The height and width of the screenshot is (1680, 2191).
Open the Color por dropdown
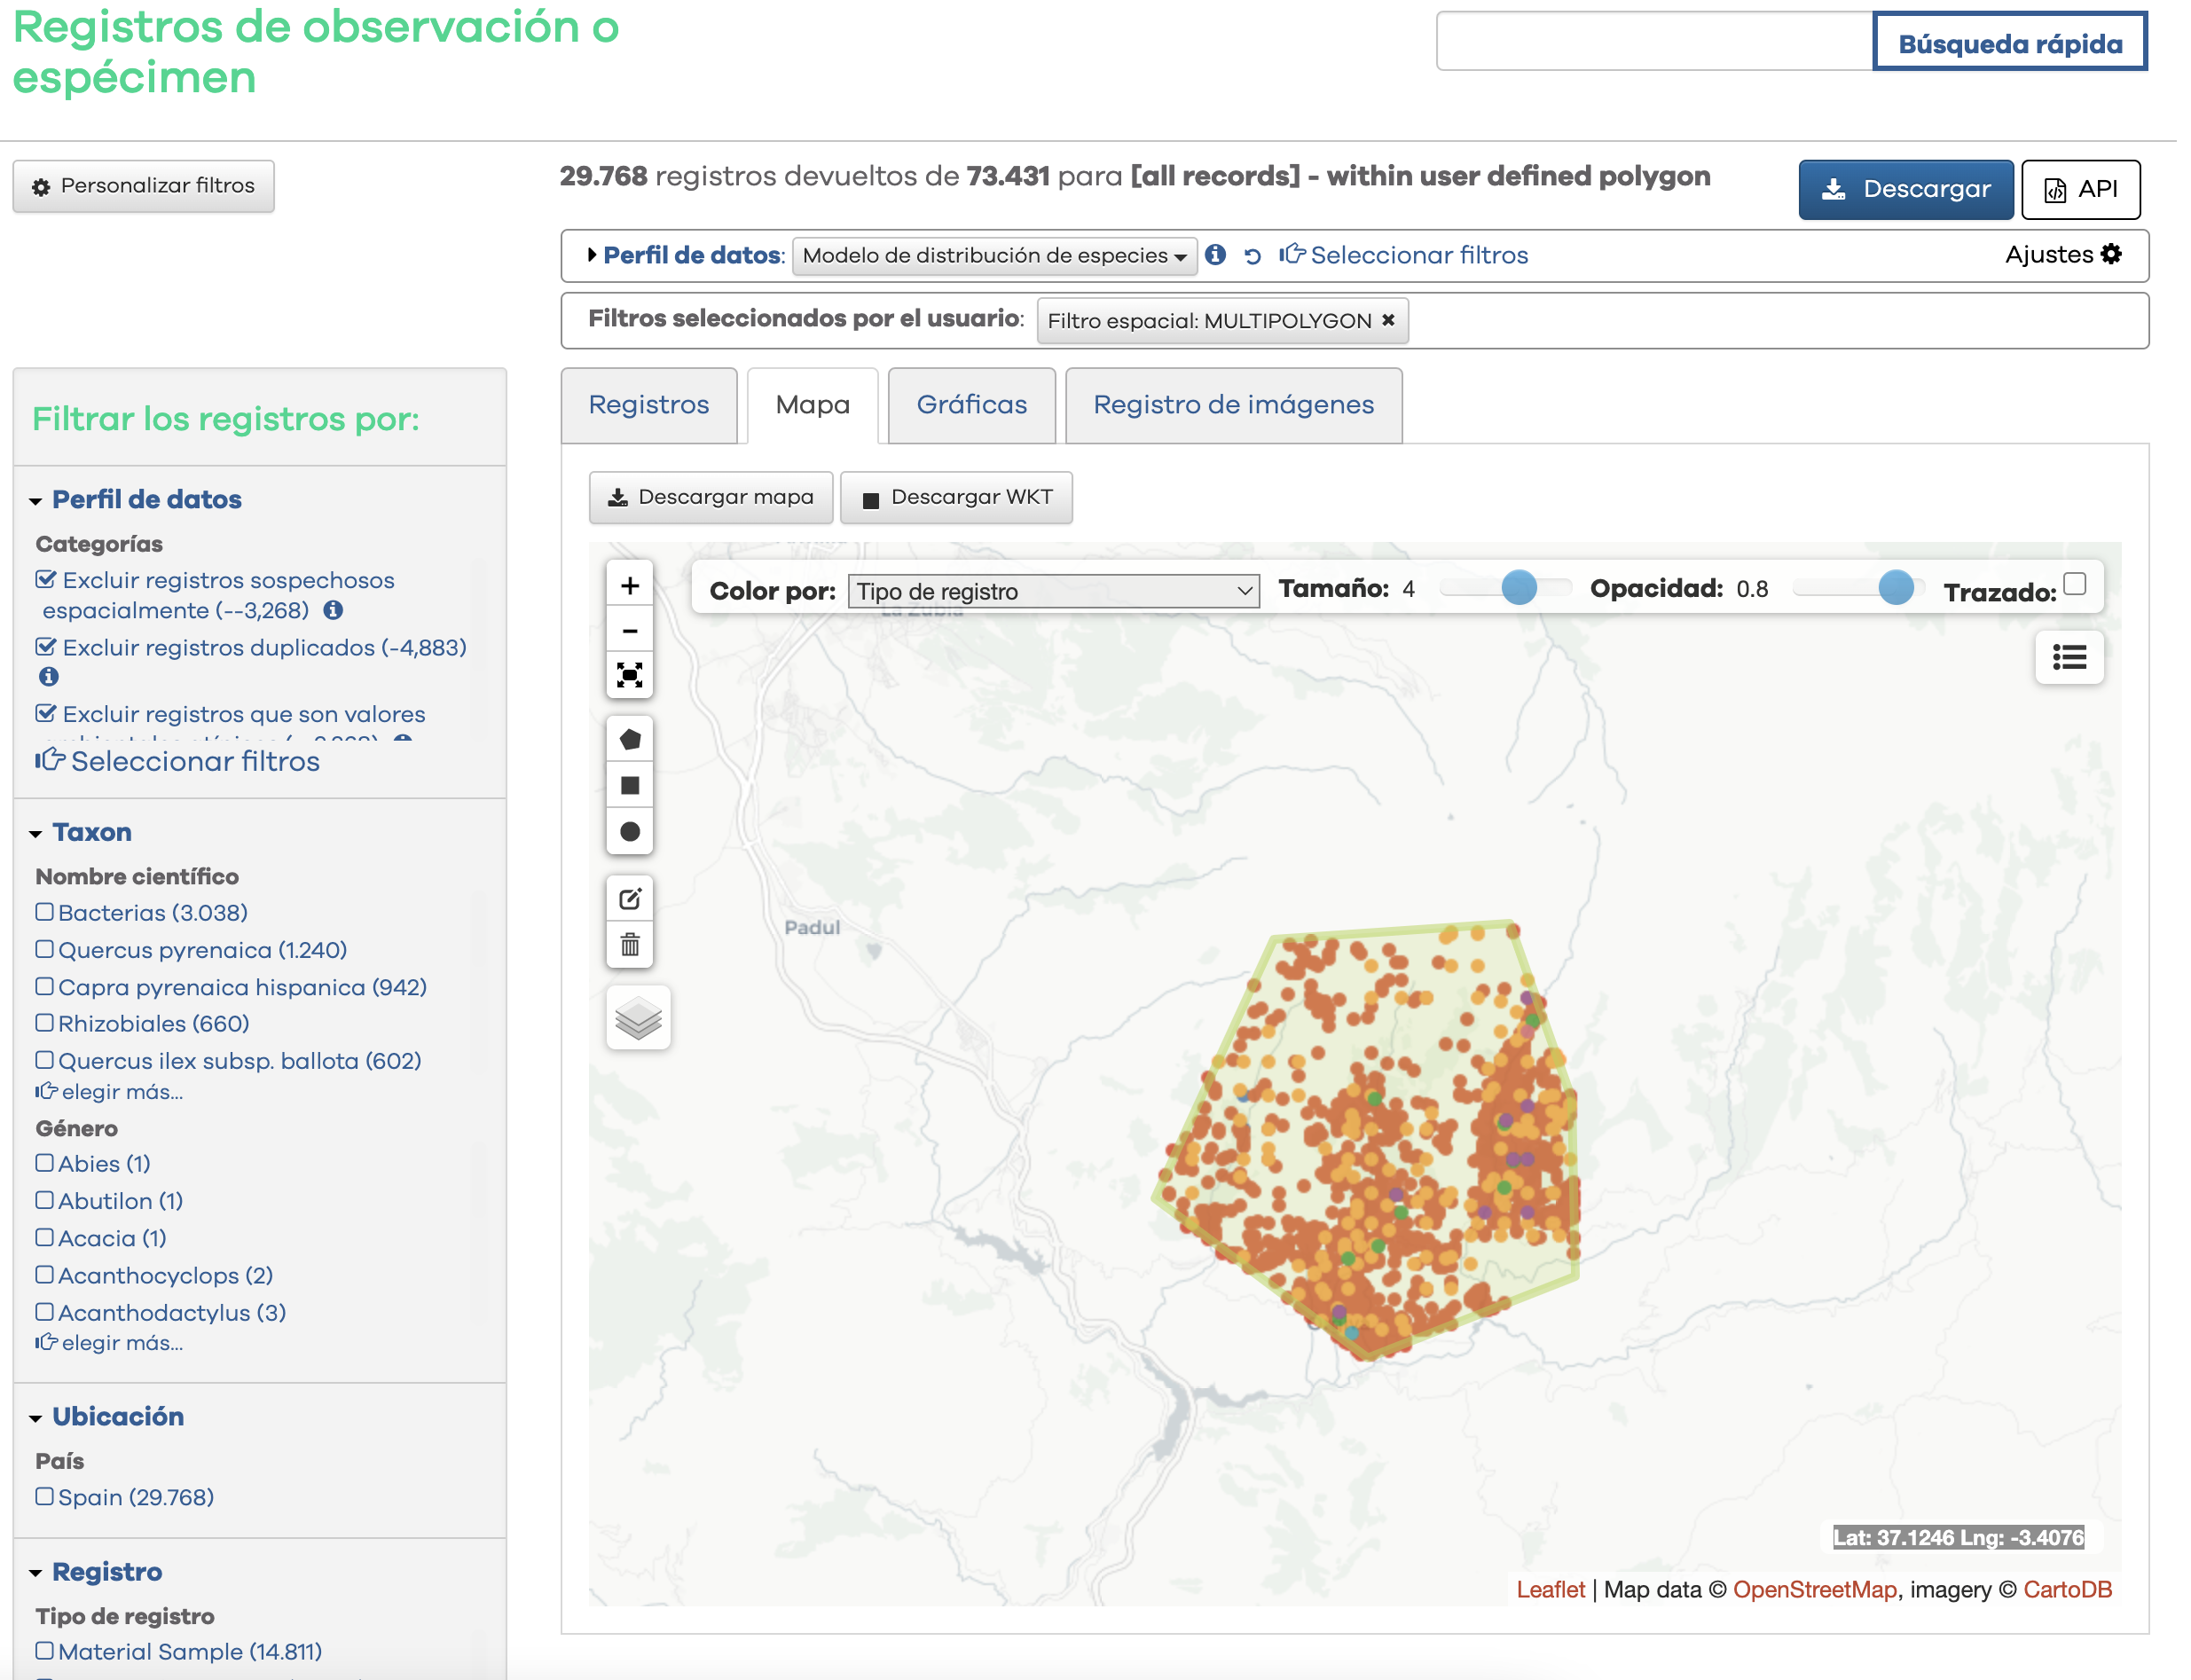1053,591
